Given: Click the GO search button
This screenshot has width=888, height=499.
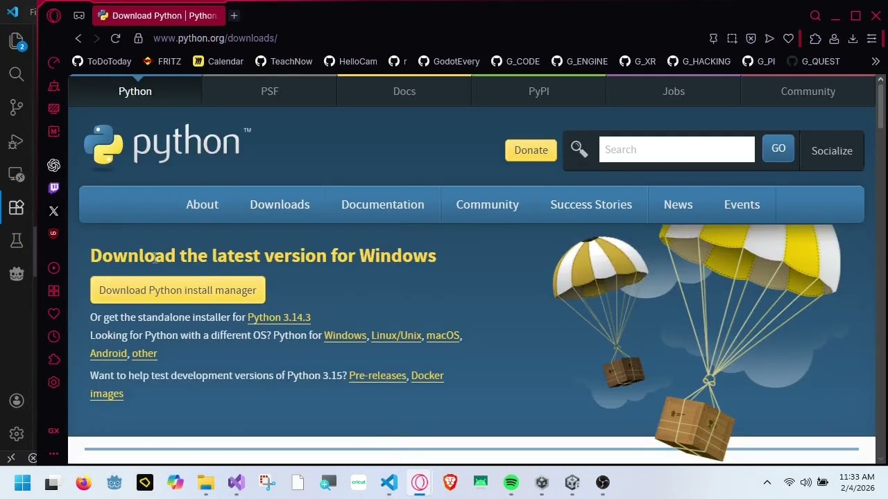Looking at the screenshot, I should (x=778, y=148).
